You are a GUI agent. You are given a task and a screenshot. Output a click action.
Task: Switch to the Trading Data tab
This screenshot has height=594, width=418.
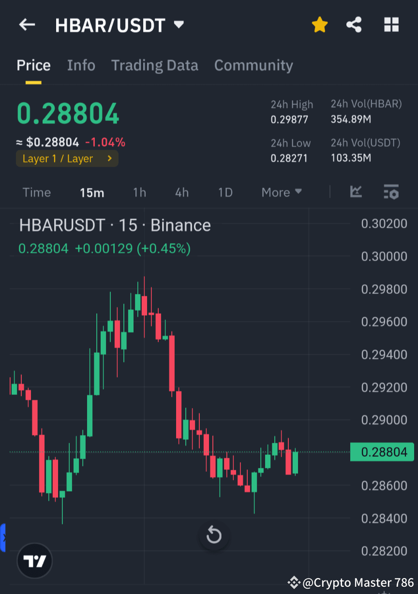155,65
